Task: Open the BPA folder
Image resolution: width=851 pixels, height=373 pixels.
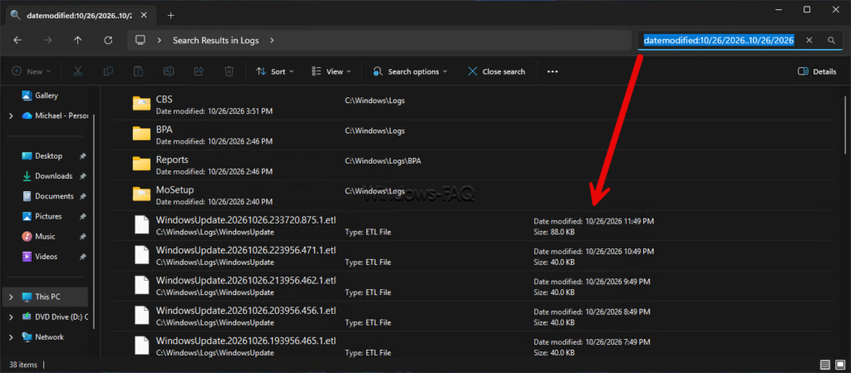Action: (x=473, y=135)
